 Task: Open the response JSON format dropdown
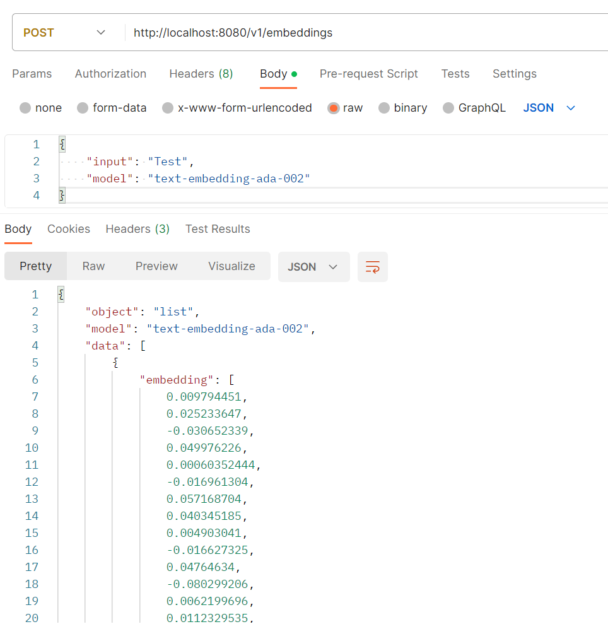313,267
